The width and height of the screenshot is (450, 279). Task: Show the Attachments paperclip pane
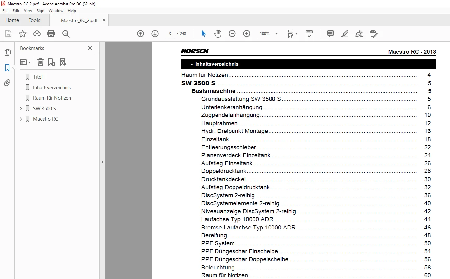[7, 83]
